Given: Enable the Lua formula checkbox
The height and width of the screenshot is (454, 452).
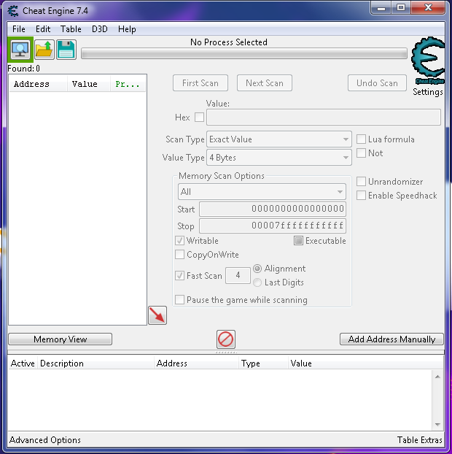Looking at the screenshot, I should (361, 139).
